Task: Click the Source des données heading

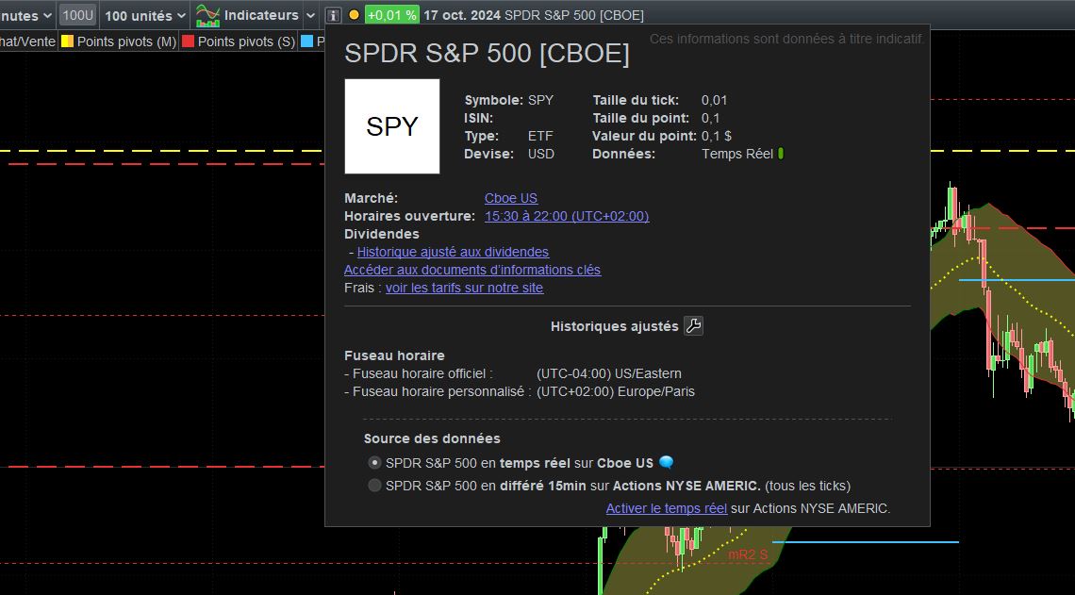Action: 432,438
